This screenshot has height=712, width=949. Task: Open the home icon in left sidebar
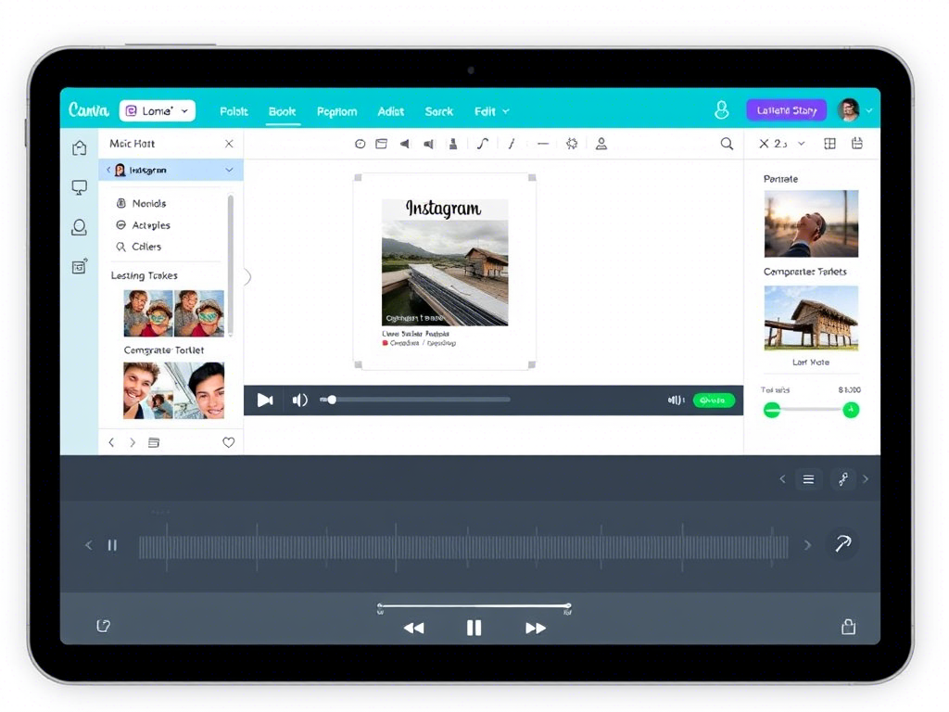80,147
